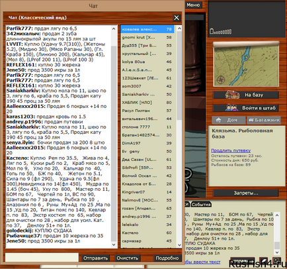Select player gnomi krut in list
The width and height of the screenshot is (287, 269).
point(147,37)
